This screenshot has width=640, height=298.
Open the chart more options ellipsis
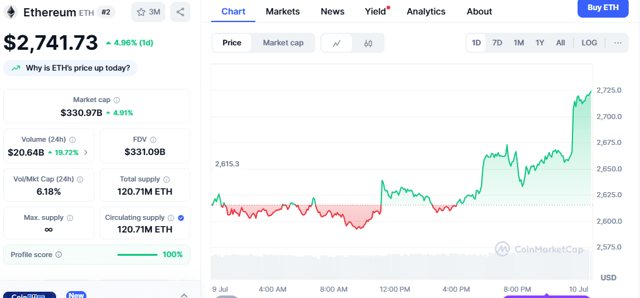pyautogui.click(x=618, y=43)
